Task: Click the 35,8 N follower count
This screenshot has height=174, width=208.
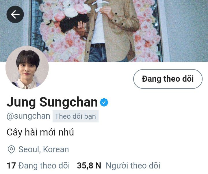Action: point(89,166)
